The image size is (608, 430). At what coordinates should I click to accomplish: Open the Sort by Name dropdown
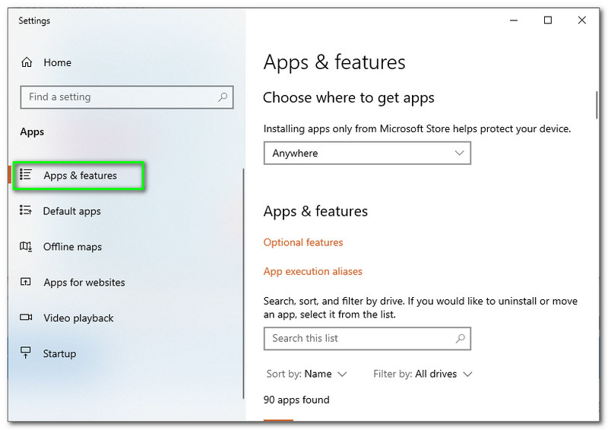point(306,375)
